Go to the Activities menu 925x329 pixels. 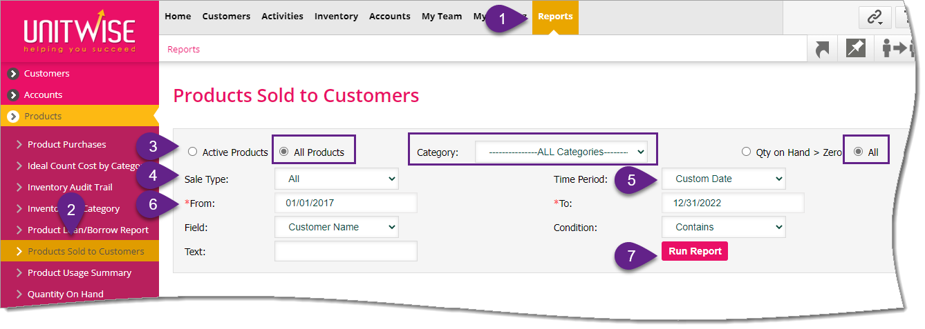point(282,17)
